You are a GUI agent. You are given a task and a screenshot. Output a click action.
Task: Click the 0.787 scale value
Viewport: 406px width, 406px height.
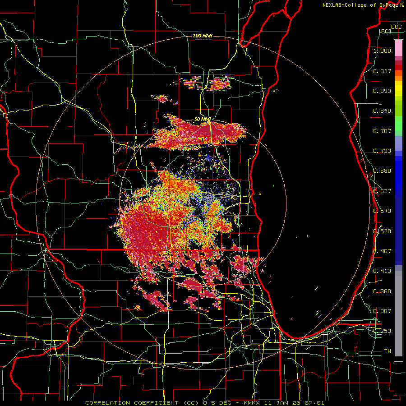click(382, 131)
